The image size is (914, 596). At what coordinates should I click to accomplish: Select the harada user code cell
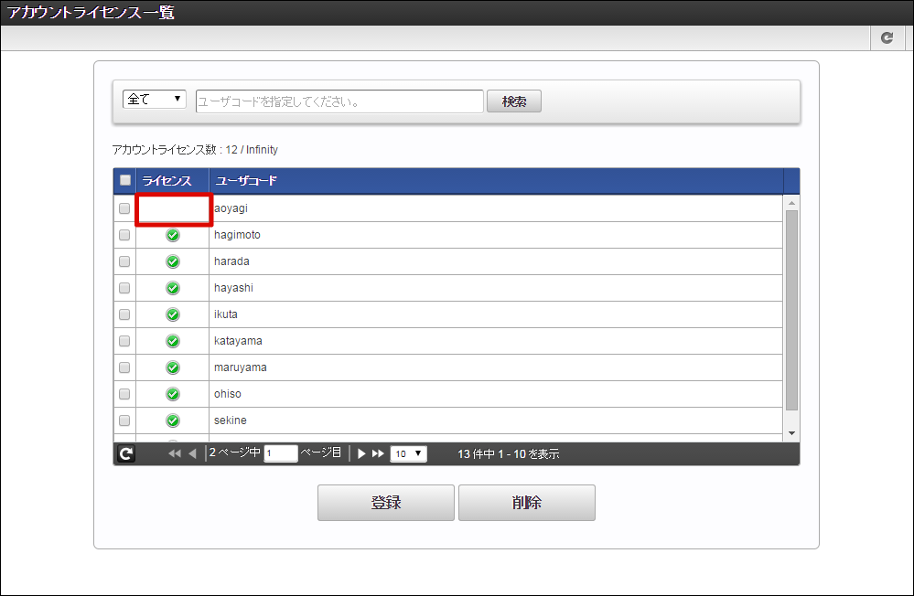coord(496,261)
